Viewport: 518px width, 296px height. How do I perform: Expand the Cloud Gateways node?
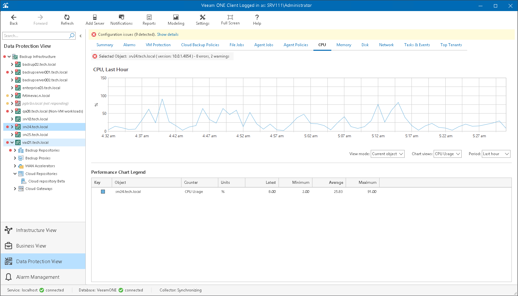(15, 189)
